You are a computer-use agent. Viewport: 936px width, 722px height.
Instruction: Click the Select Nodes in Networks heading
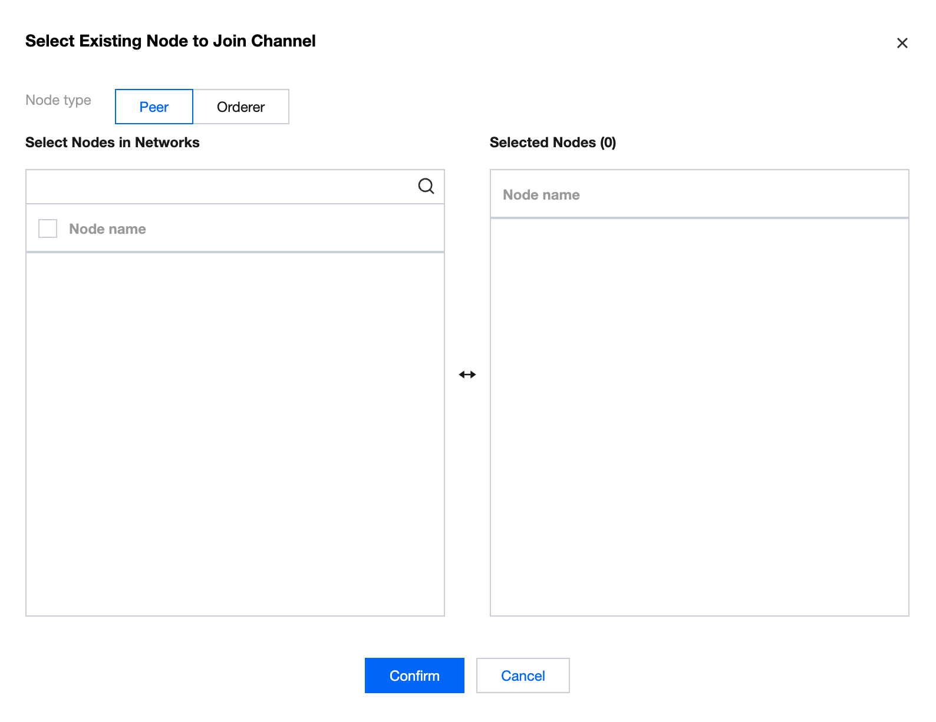tap(113, 143)
